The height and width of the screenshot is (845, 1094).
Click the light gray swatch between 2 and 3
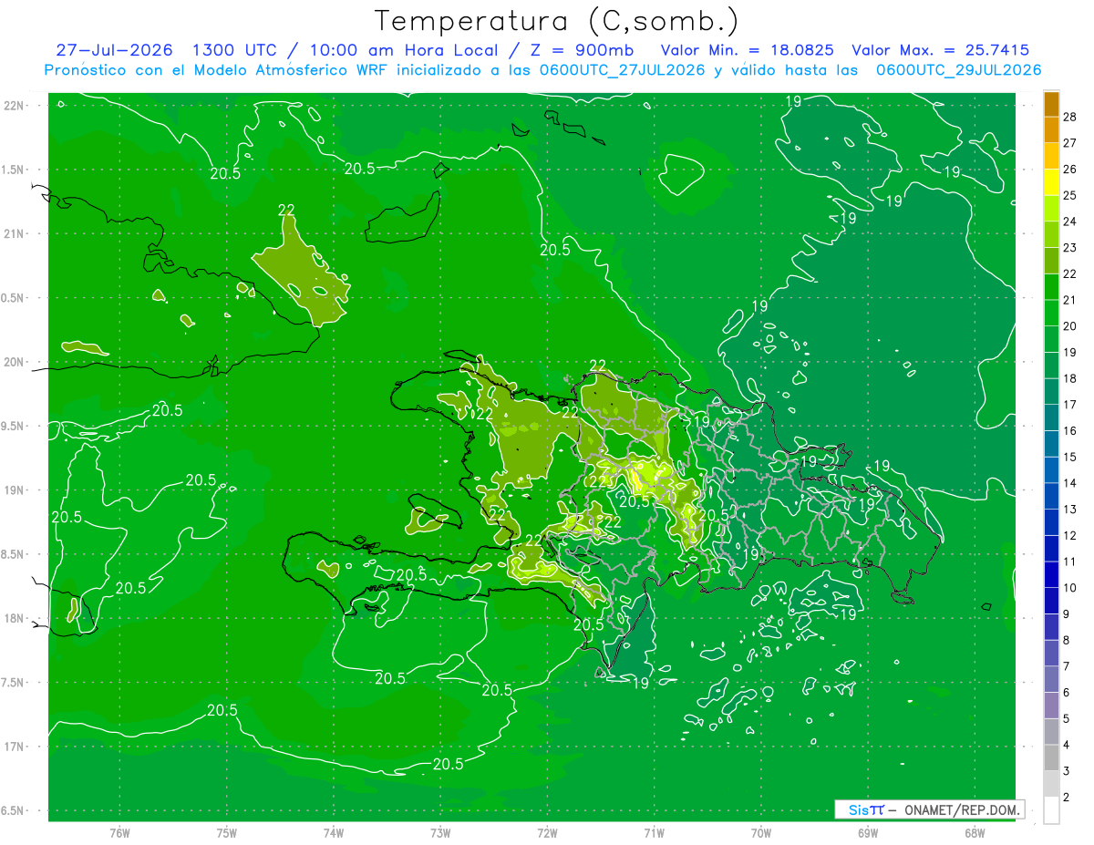1051,784
